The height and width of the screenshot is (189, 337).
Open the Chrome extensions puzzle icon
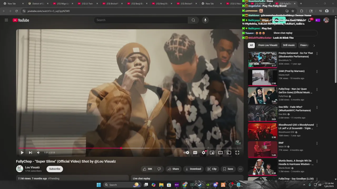click(x=302, y=11)
